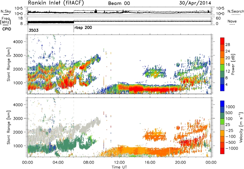Click the gray segment of velocity color bar

tap(222, 127)
